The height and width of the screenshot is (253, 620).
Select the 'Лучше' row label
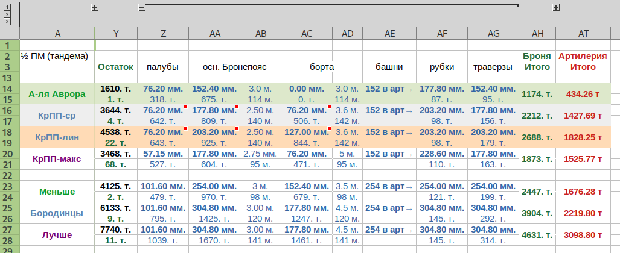tap(57, 236)
